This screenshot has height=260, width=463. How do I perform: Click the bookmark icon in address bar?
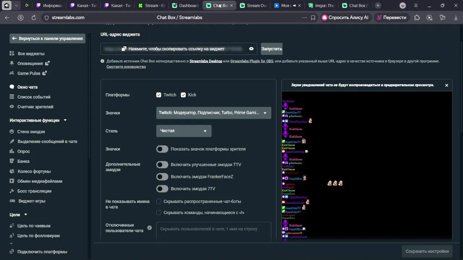click(x=313, y=17)
